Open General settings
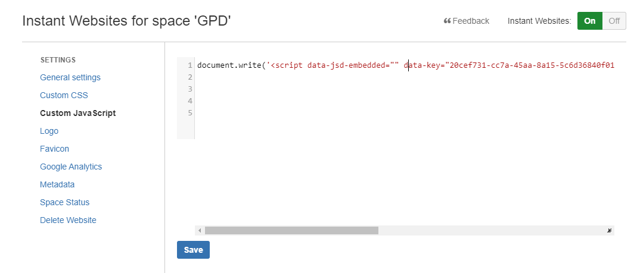This screenshot has height=273, width=640. (x=70, y=77)
